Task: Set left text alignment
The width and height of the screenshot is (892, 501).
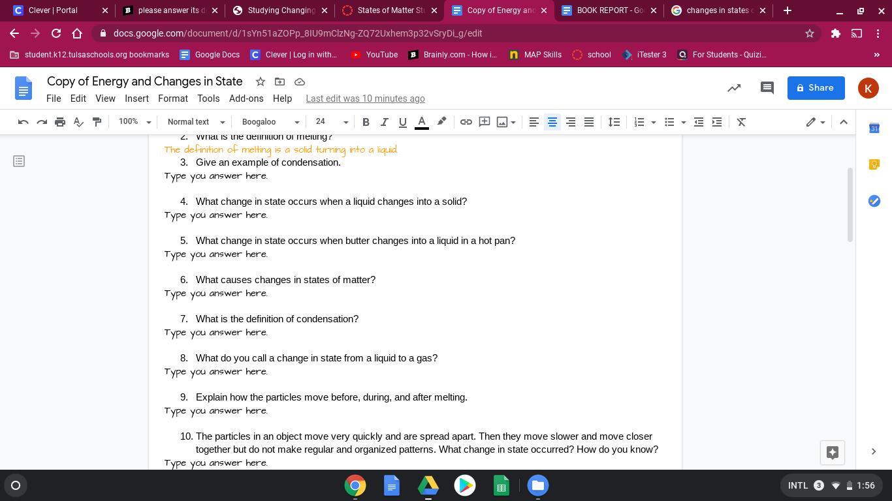Action: click(534, 122)
